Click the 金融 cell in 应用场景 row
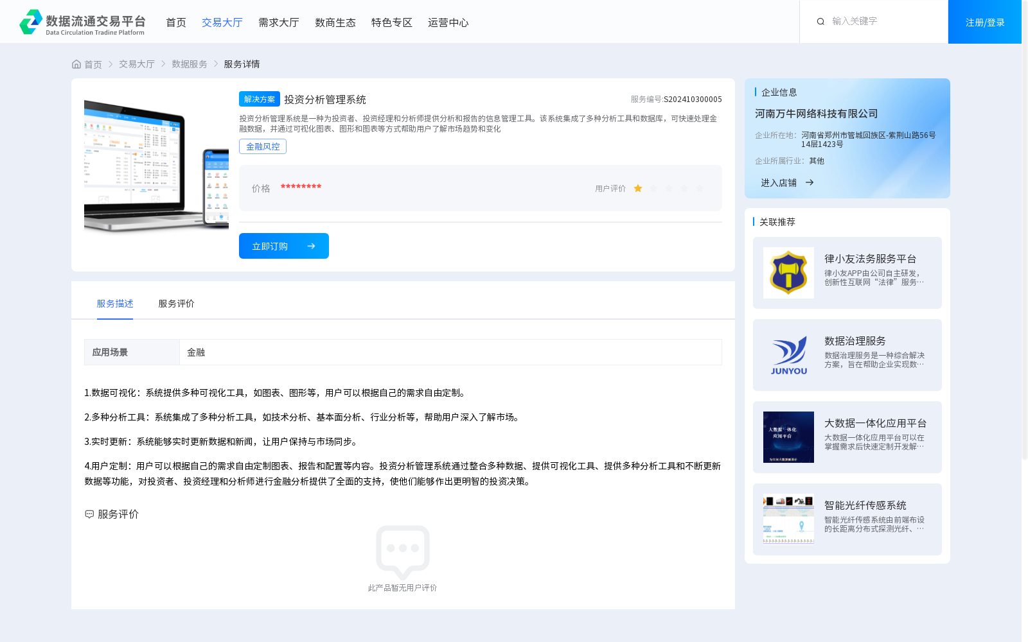Screen dimensions: 1028x642 (450, 352)
